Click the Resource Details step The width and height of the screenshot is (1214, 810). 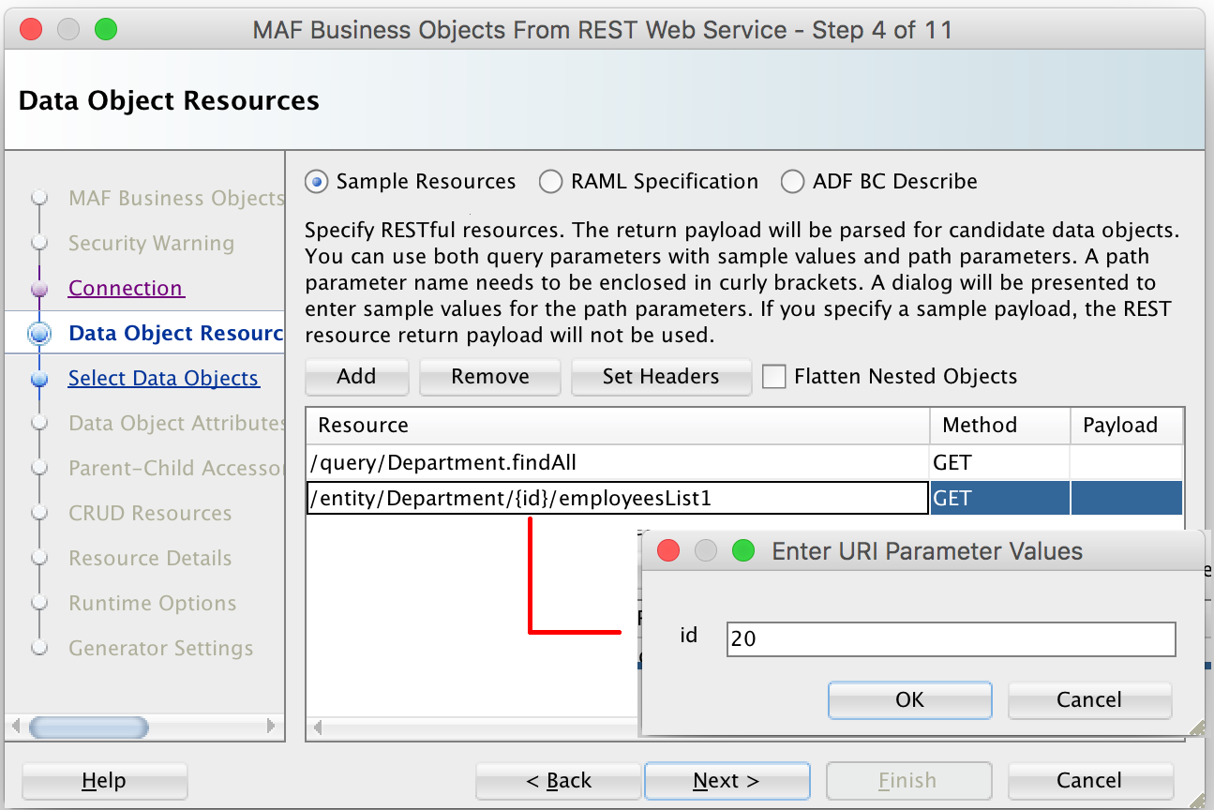tap(150, 558)
